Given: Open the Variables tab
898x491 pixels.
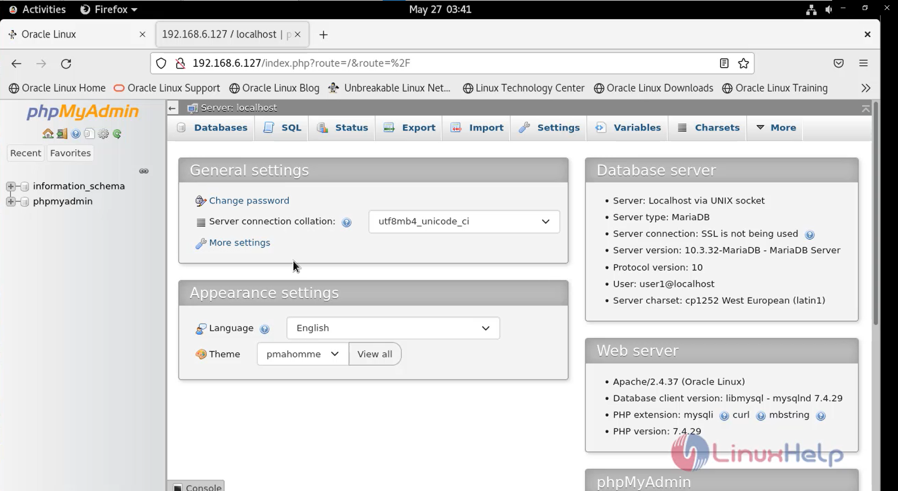Looking at the screenshot, I should click(x=627, y=128).
